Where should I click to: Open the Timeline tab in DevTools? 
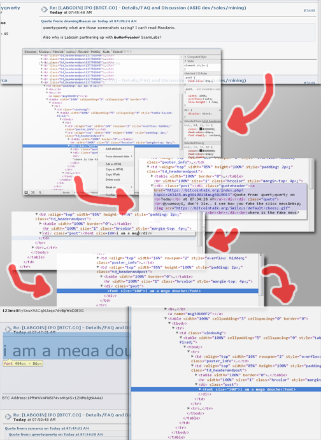[x=83, y=52]
